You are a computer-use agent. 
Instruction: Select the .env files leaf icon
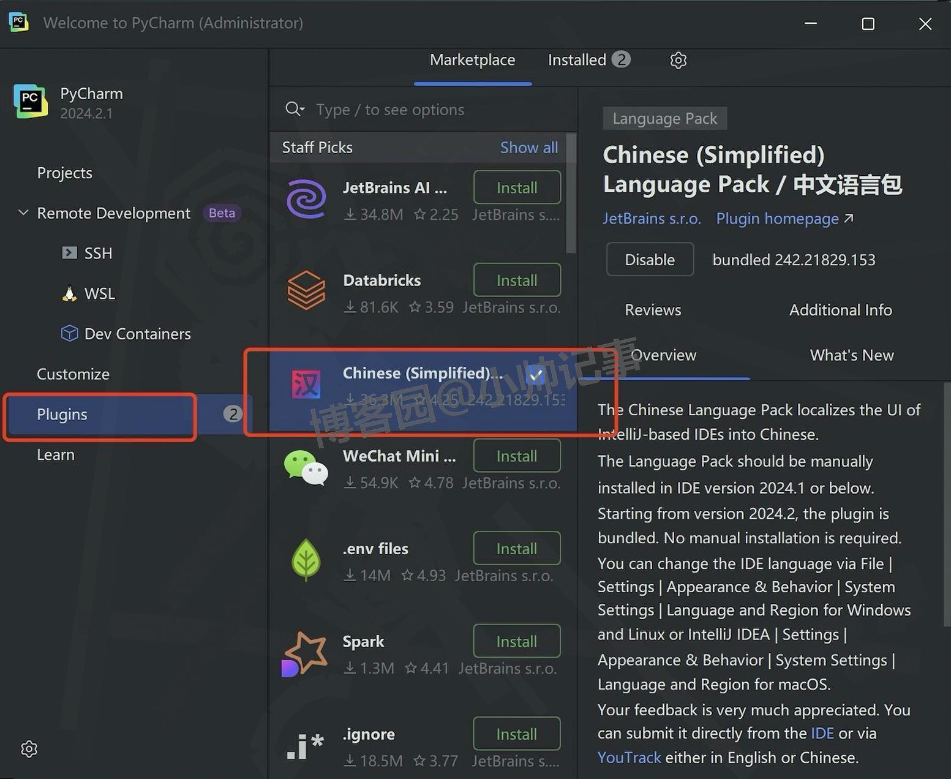[306, 559]
